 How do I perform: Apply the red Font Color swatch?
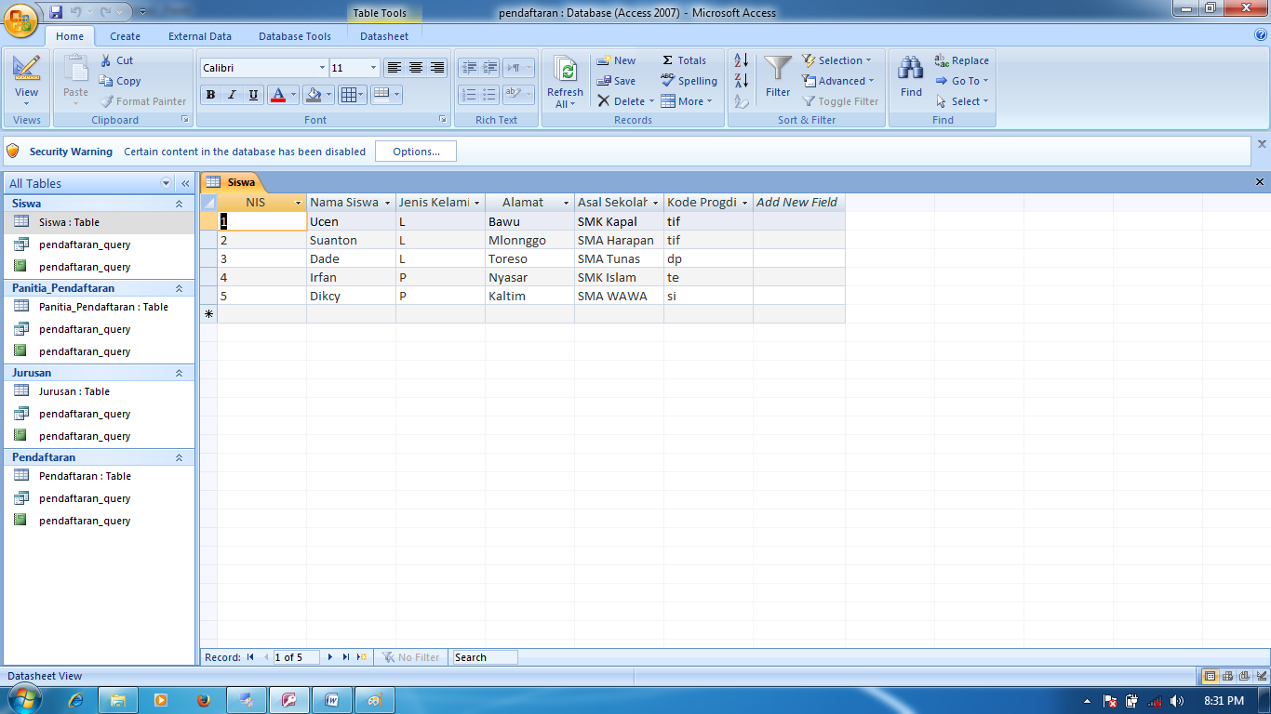point(278,95)
